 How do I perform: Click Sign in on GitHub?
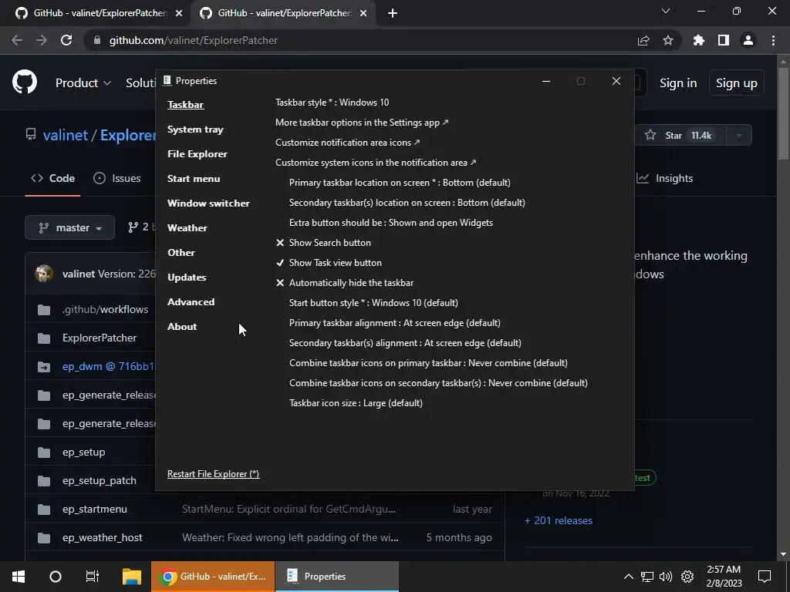678,83
